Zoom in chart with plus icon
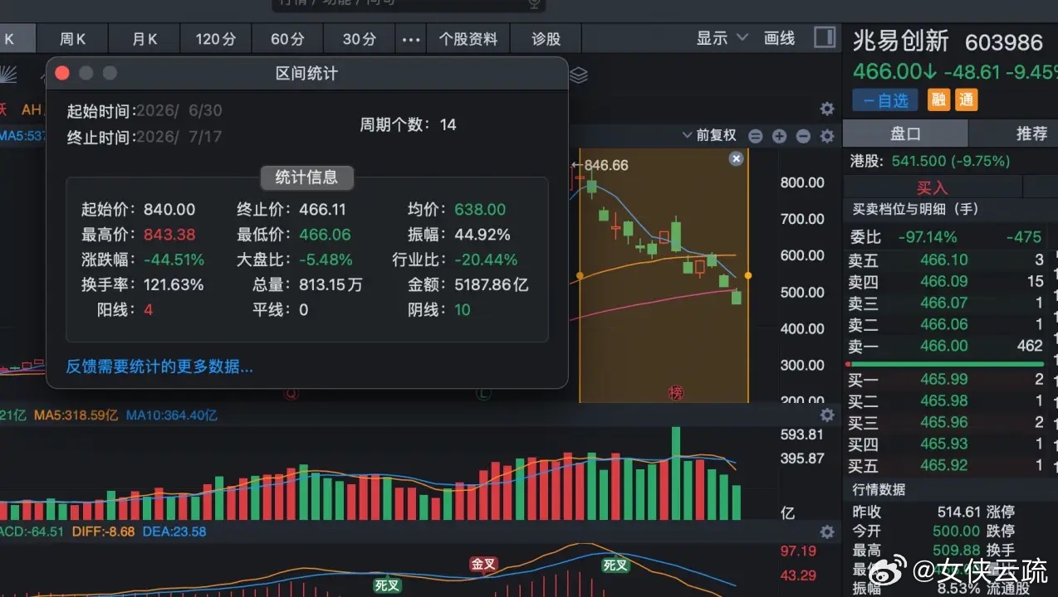 [x=779, y=136]
